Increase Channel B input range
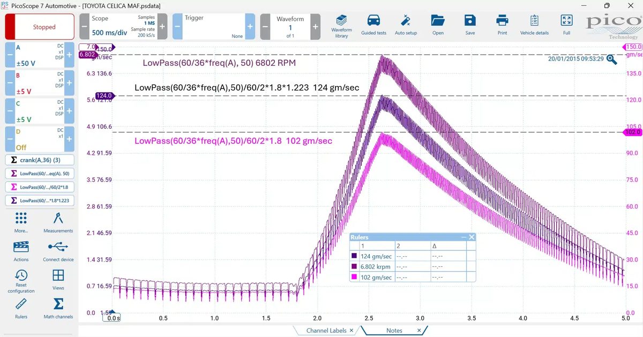This screenshot has width=643, height=337. click(69, 82)
